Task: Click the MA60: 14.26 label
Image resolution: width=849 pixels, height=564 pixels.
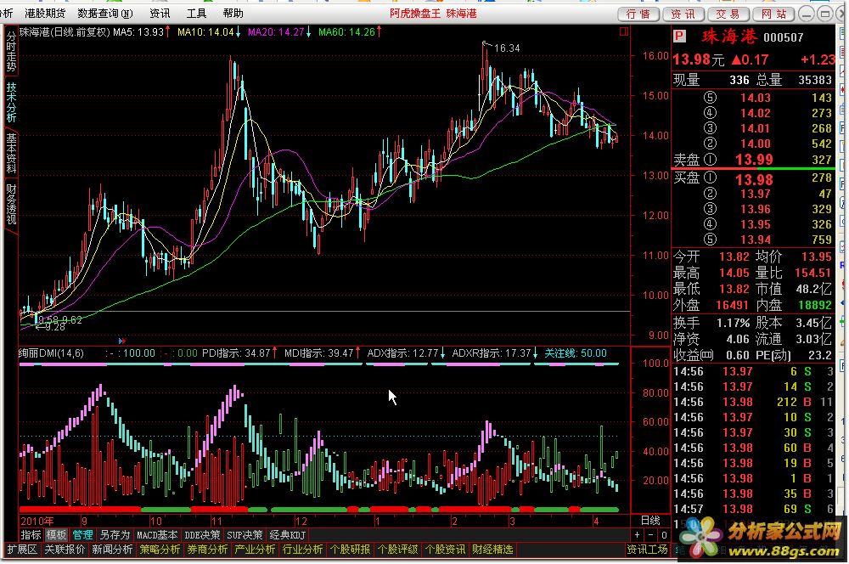Action: (346, 32)
